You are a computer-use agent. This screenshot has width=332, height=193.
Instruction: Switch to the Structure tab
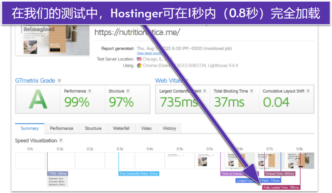tap(93, 128)
